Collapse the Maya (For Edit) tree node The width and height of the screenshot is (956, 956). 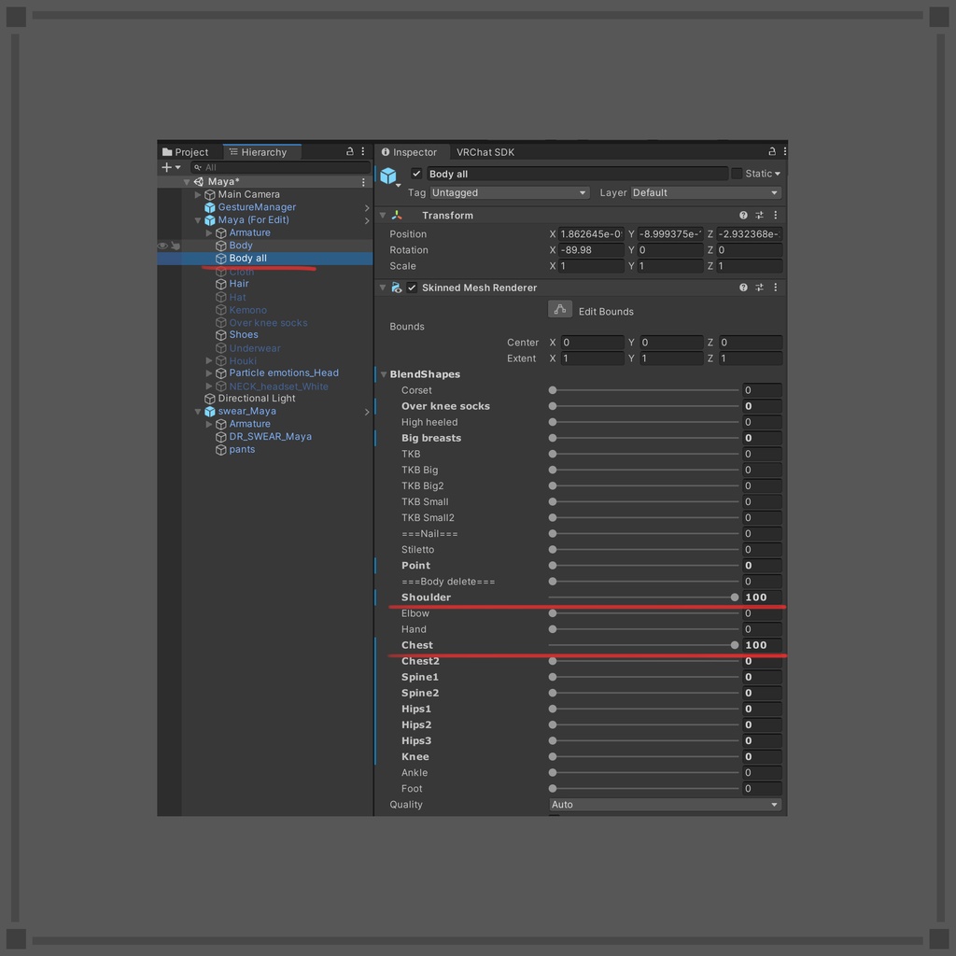[x=198, y=220]
